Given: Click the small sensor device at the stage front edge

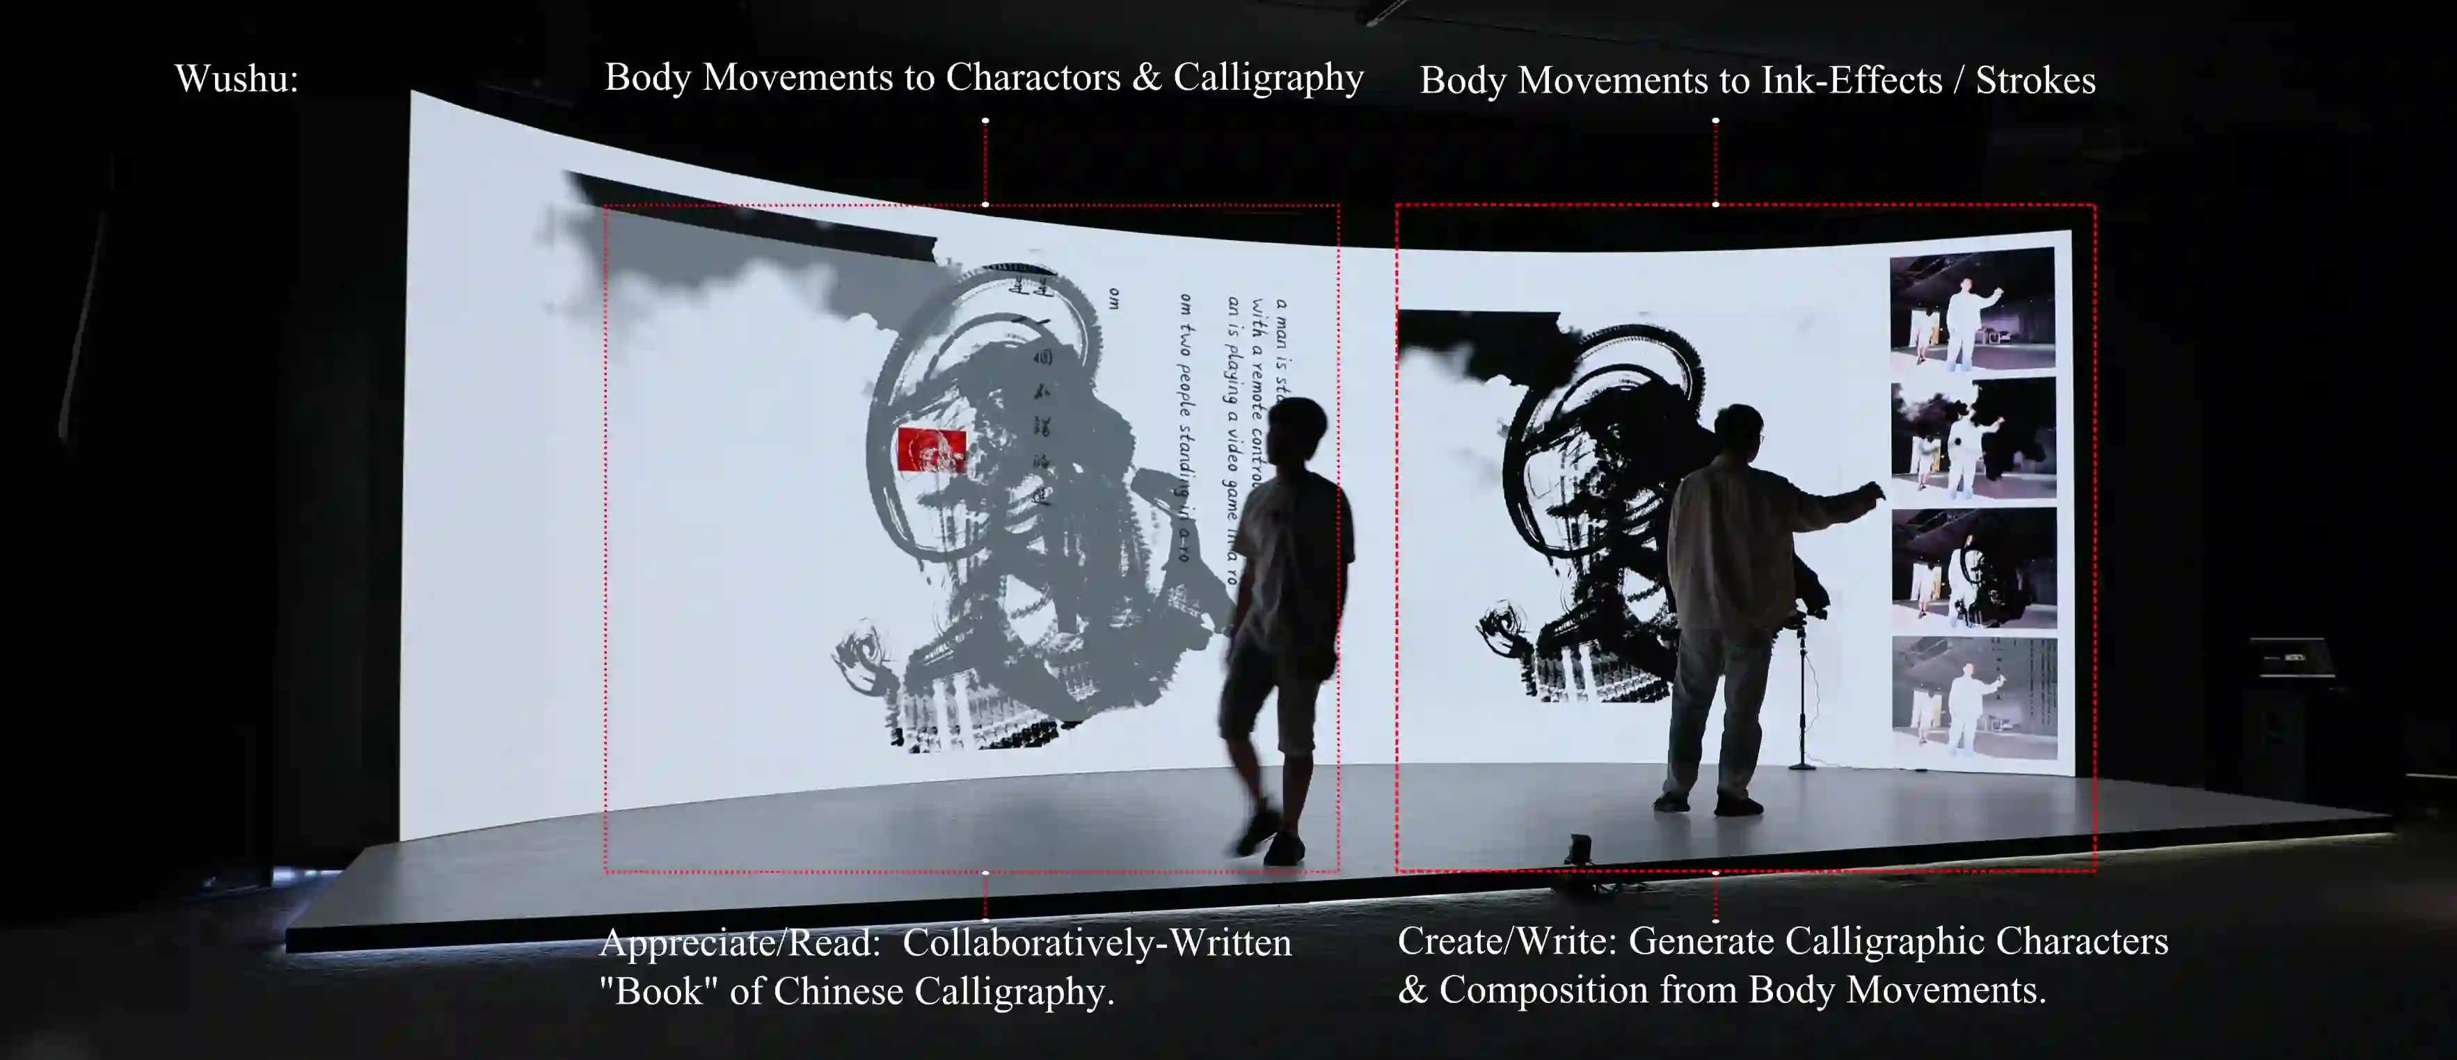Looking at the screenshot, I should pos(1579,849).
